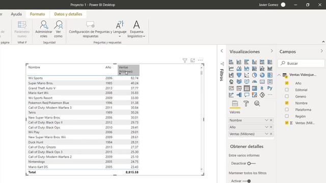The height and width of the screenshot is (183, 326).
Task: Select the treemap visualization
Action: (270, 75)
